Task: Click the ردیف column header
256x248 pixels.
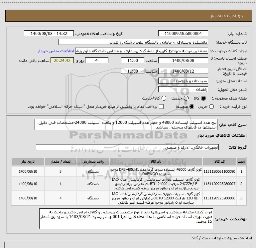Action: [241, 162]
